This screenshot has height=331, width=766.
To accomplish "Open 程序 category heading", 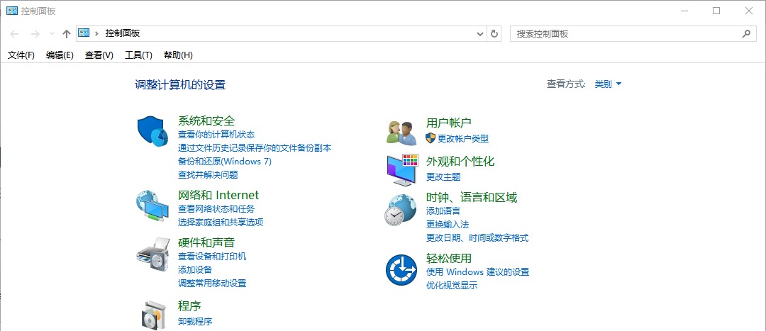I will (189, 307).
